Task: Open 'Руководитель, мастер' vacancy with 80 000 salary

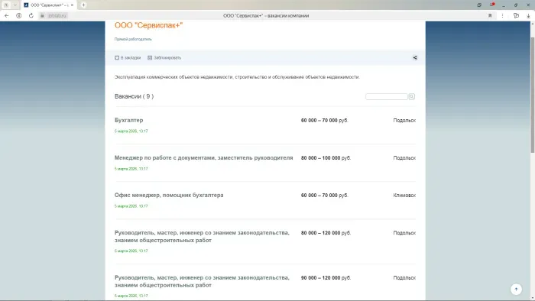Action: (x=202, y=236)
